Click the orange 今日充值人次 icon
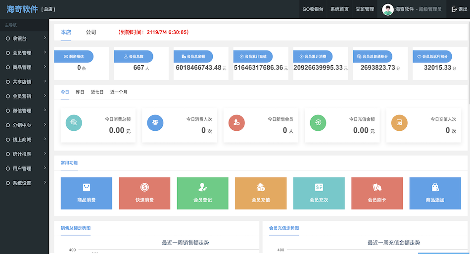The image size is (470, 254). tap(399, 123)
